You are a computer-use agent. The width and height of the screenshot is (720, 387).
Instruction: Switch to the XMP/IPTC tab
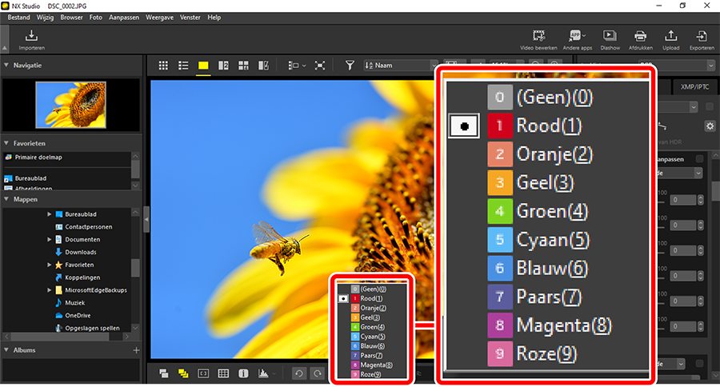694,87
